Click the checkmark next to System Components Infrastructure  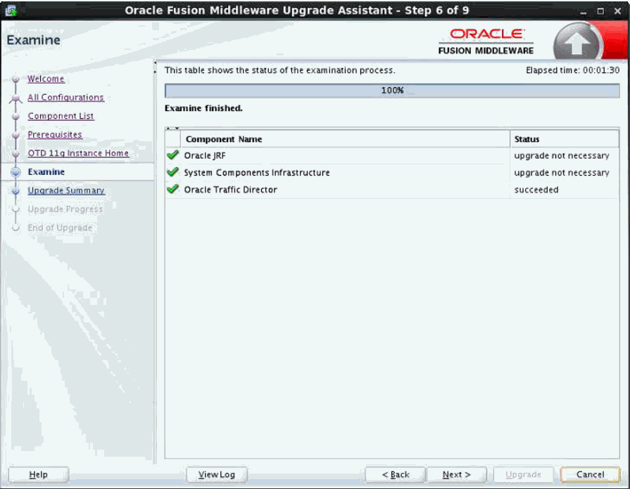pos(172,172)
